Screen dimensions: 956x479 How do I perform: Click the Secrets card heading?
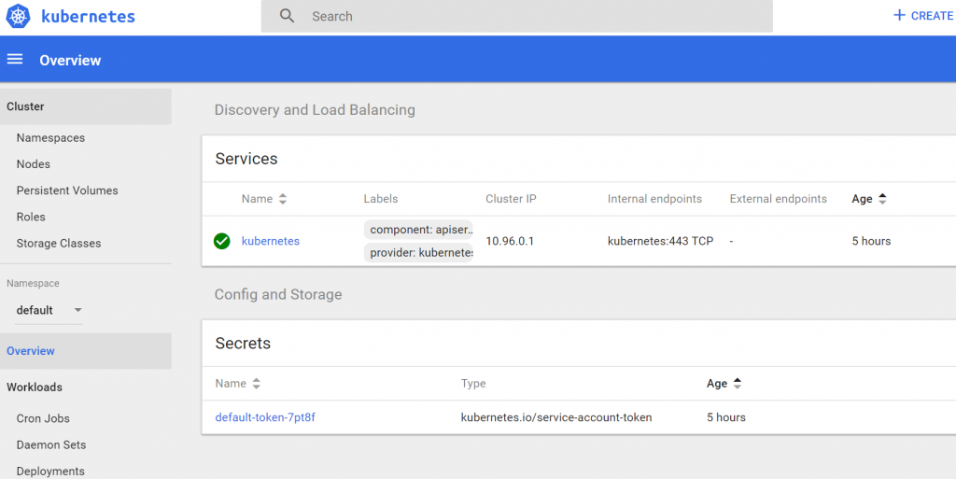[x=243, y=343]
